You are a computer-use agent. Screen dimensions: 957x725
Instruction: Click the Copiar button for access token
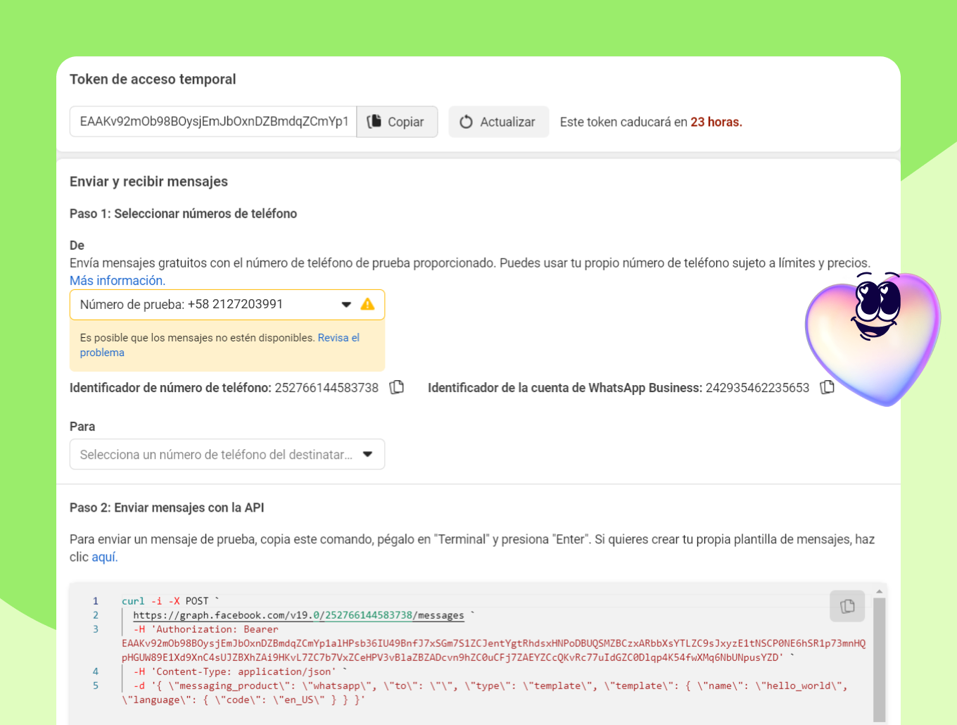tap(397, 122)
